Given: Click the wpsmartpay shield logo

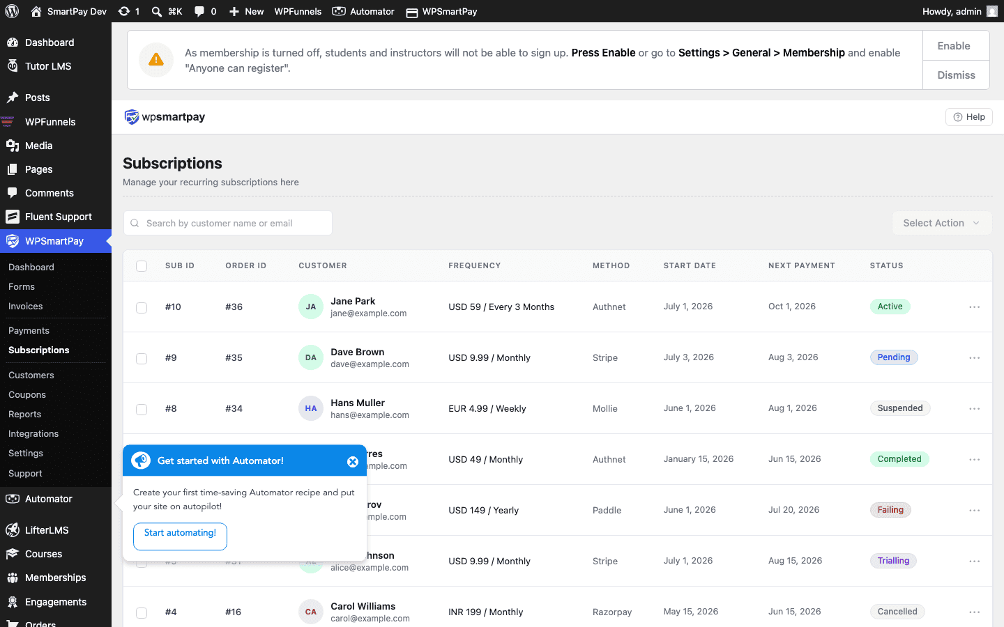Looking at the screenshot, I should pyautogui.click(x=131, y=117).
